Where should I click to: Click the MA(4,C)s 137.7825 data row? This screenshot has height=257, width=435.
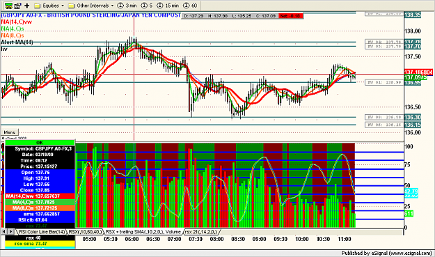coord(40,202)
